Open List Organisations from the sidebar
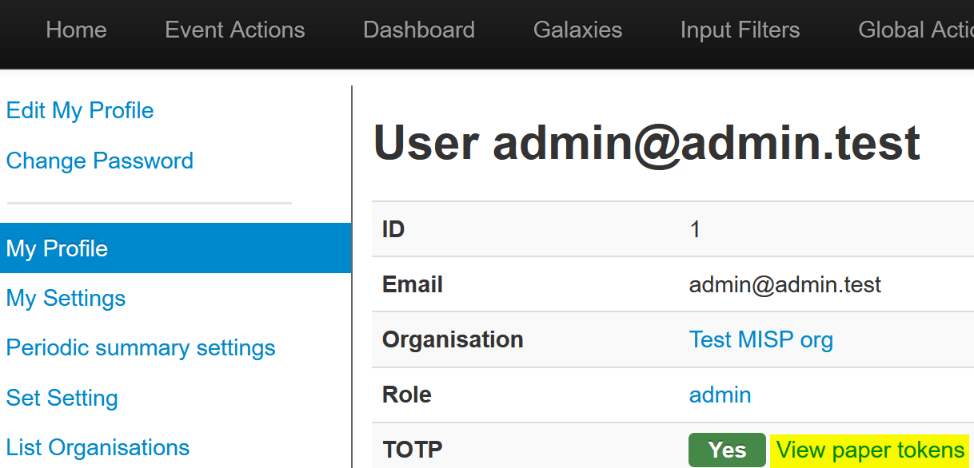This screenshot has width=974, height=468. (x=98, y=447)
